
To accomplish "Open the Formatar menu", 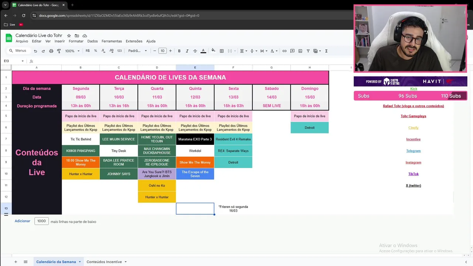I will [x=76, y=41].
